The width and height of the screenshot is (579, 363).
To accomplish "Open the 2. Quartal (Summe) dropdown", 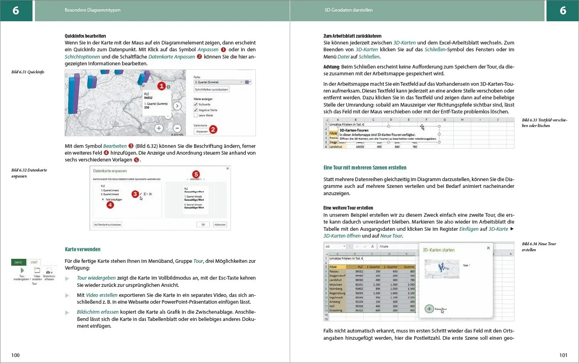I will [219, 82].
